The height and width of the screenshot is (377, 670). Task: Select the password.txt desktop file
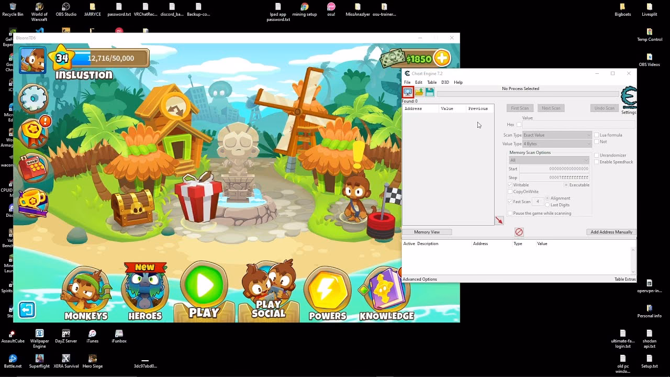[x=119, y=9]
